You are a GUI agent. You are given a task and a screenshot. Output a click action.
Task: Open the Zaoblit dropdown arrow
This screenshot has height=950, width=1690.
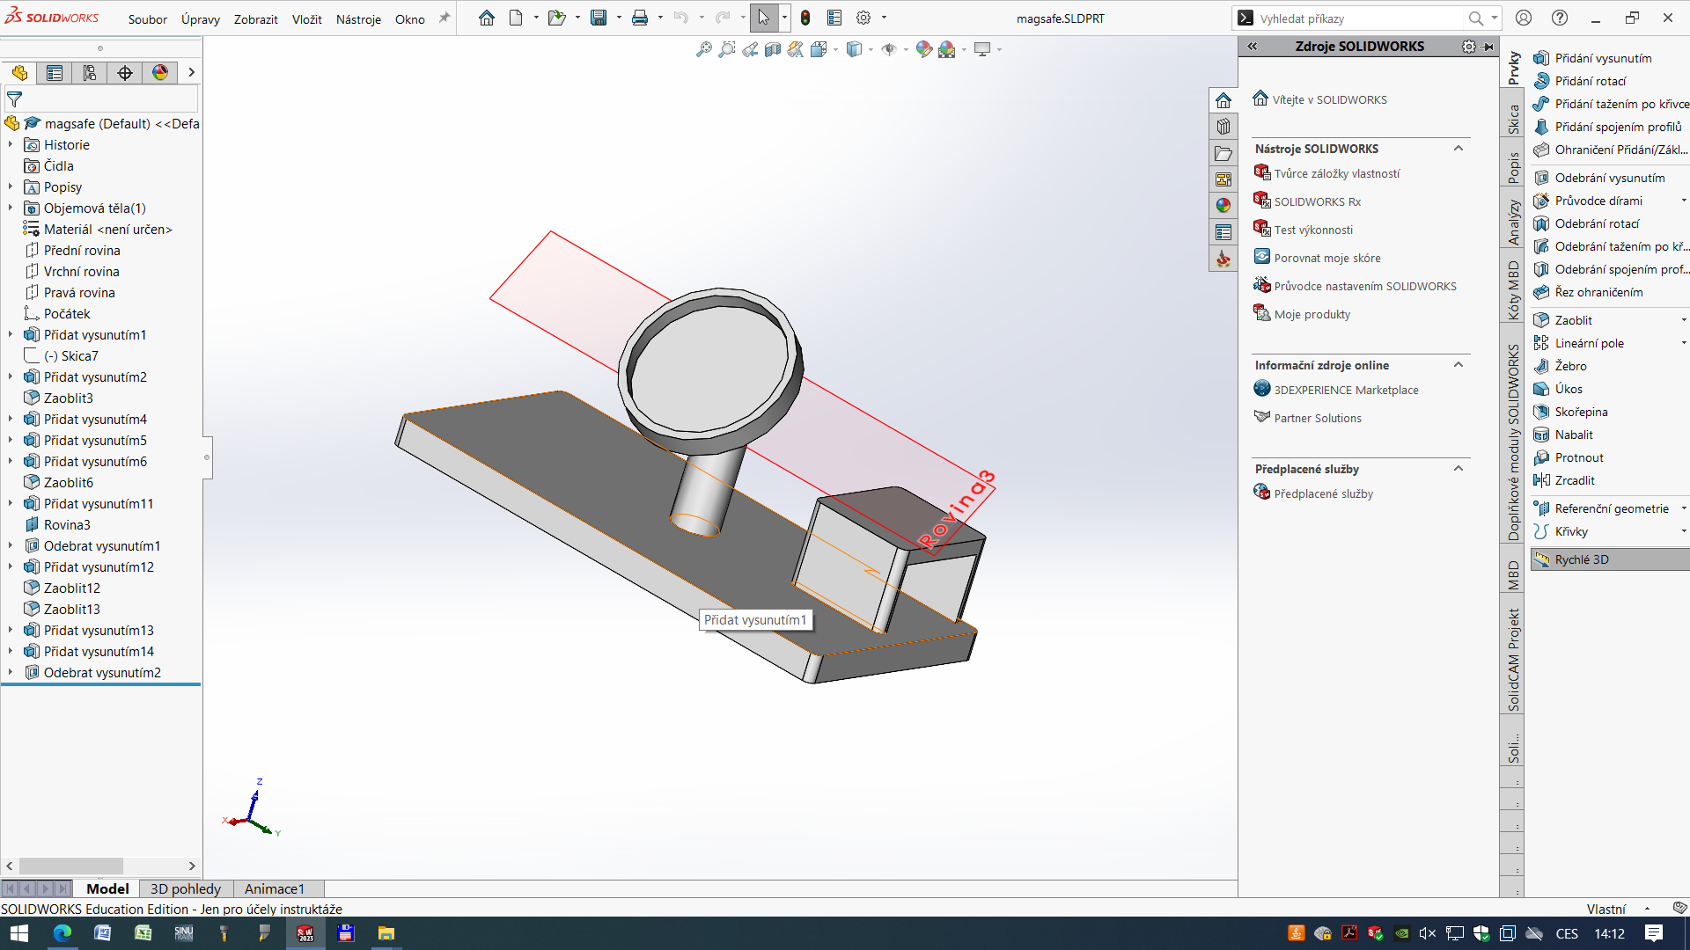(x=1684, y=320)
